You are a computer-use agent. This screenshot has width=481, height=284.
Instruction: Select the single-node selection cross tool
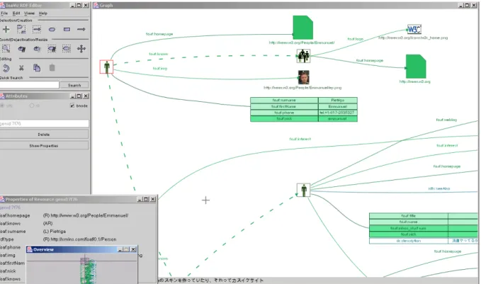6,30
